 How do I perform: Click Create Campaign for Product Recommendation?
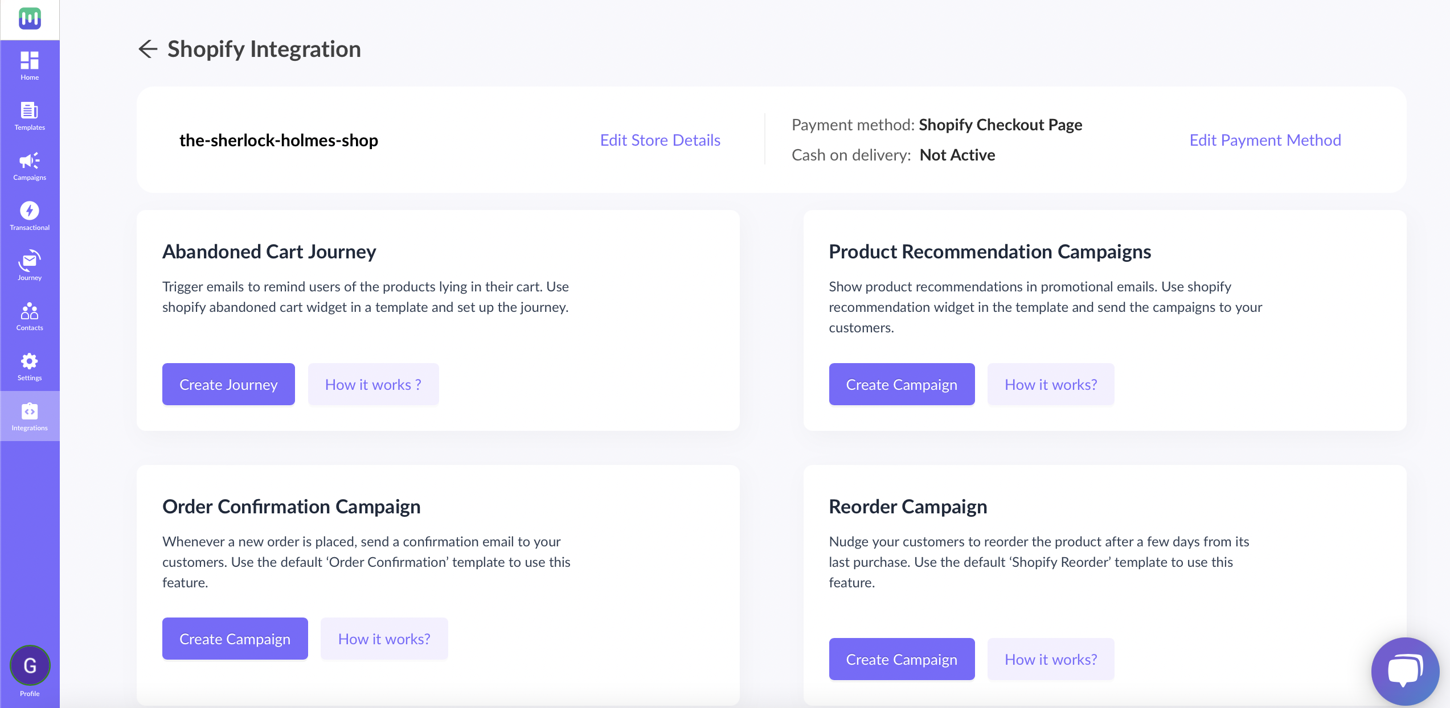(902, 384)
